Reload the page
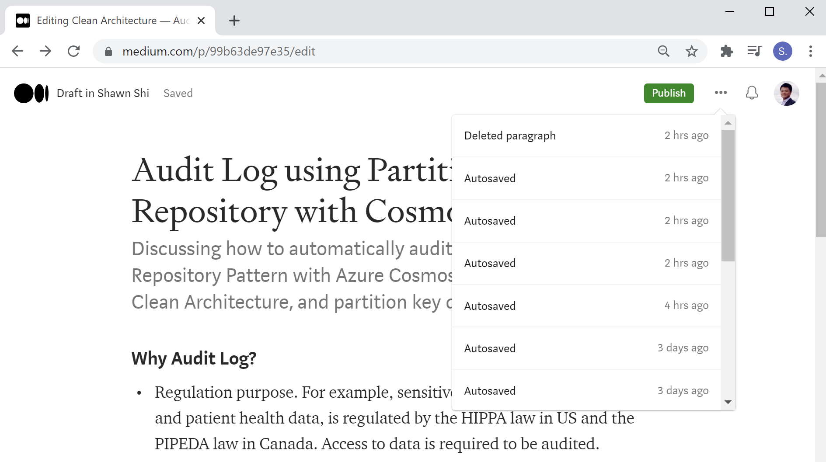 [74, 51]
